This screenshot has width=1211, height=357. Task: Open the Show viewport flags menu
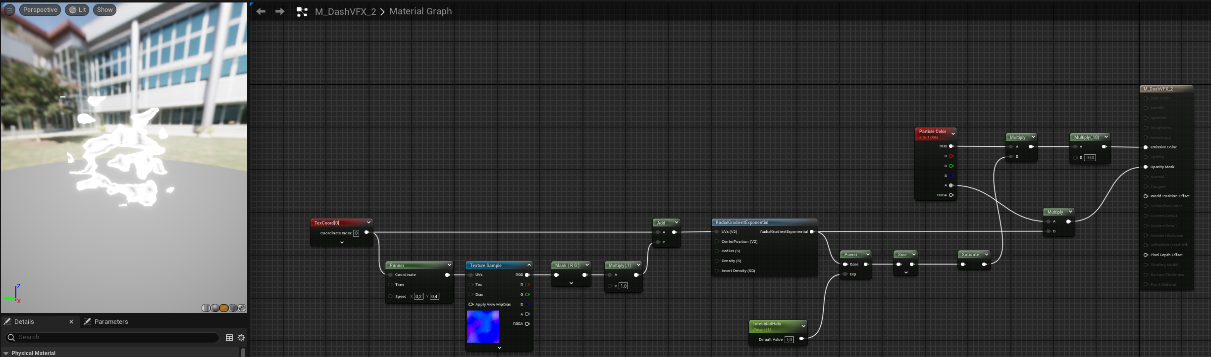pyautogui.click(x=105, y=10)
